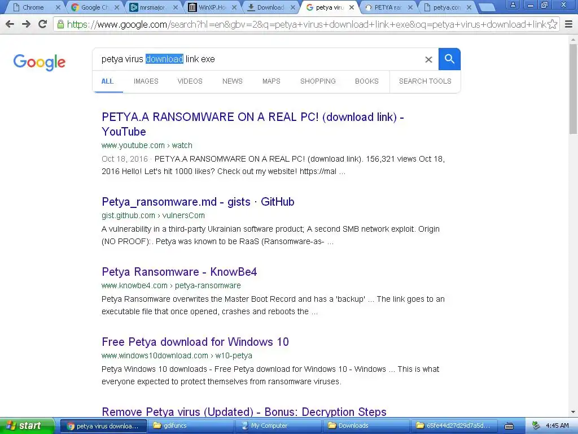The height and width of the screenshot is (434, 578).
Task: Click the URL address bar
Action: (306, 24)
